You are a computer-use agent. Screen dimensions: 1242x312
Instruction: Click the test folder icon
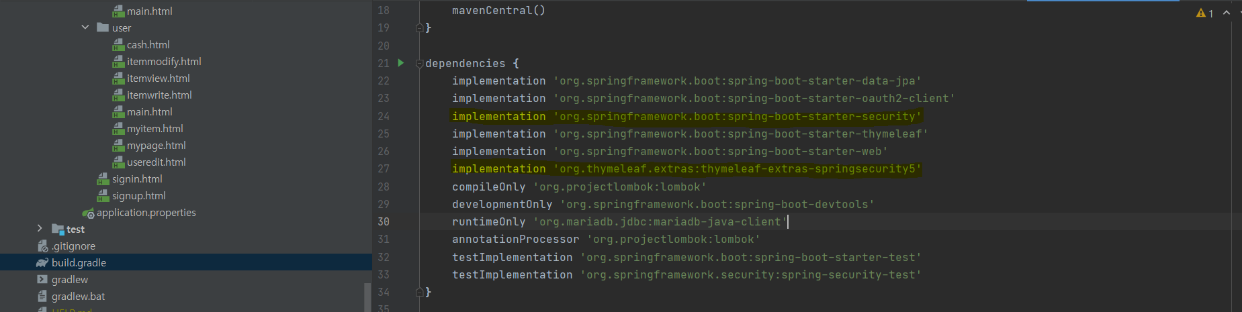(x=58, y=229)
